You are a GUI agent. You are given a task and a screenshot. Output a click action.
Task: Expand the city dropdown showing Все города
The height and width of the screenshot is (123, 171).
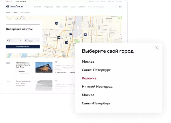[x=32, y=40]
